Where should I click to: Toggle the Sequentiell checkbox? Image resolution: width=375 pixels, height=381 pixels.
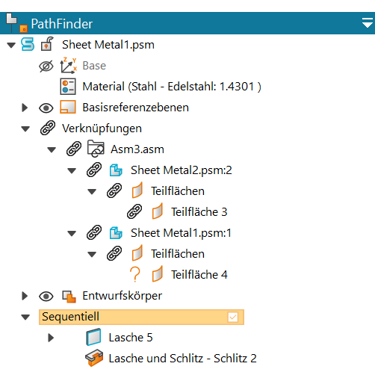[x=233, y=317]
